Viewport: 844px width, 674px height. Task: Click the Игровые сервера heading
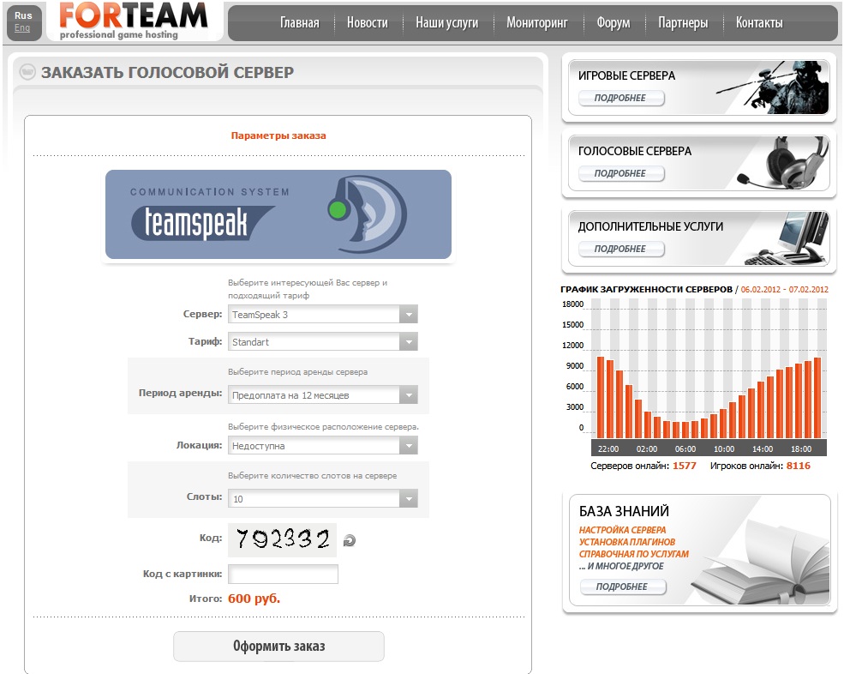point(626,76)
